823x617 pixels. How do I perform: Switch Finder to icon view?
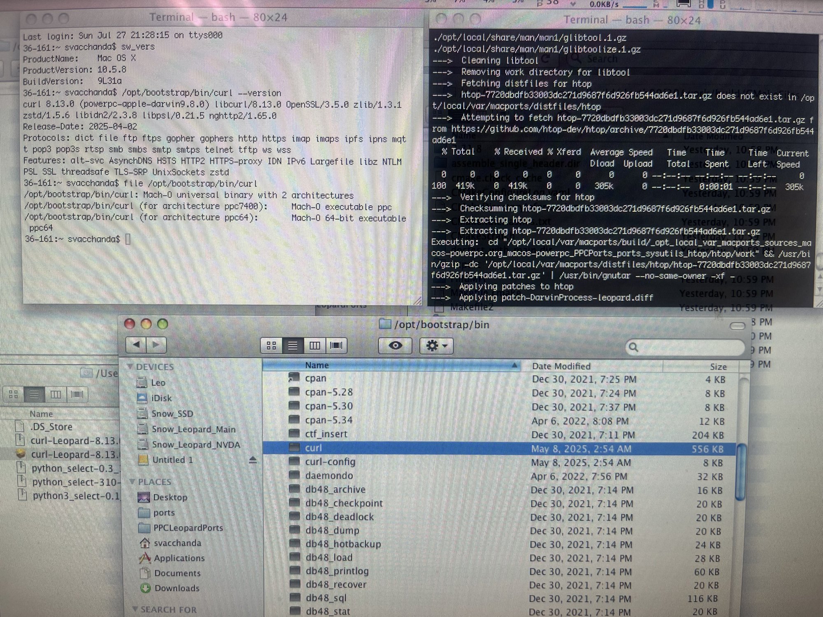272,346
